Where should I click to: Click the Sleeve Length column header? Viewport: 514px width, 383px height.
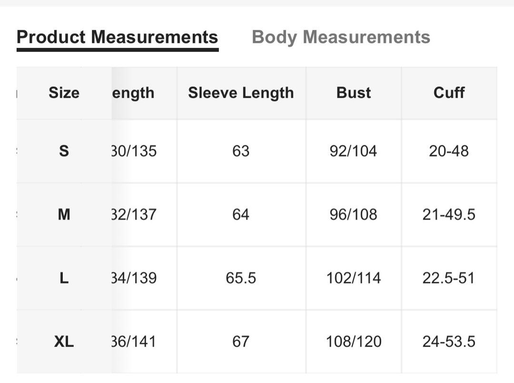click(241, 93)
